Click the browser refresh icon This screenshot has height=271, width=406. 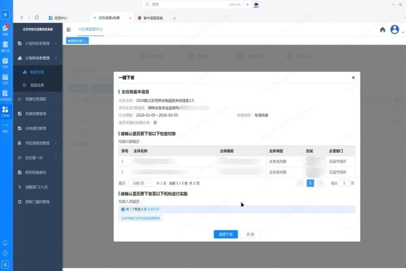[x=36, y=18]
